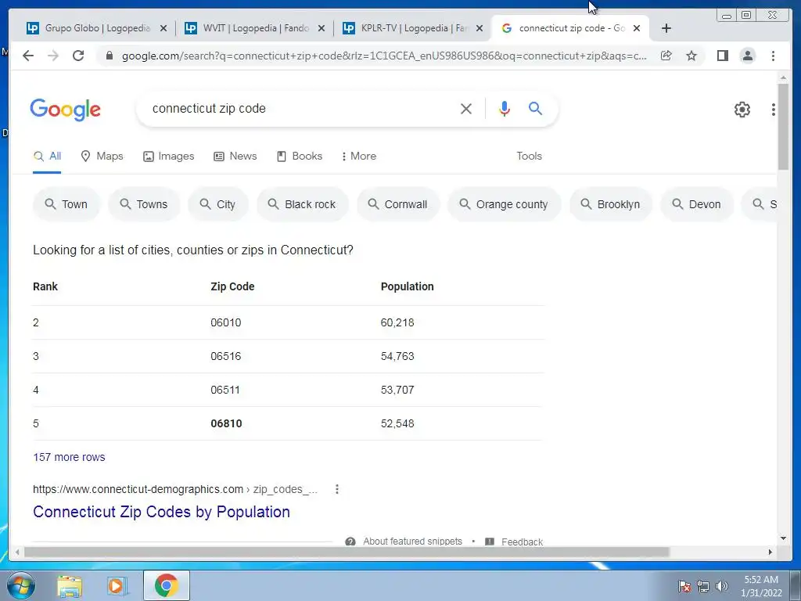Switch to News results

[x=235, y=157]
